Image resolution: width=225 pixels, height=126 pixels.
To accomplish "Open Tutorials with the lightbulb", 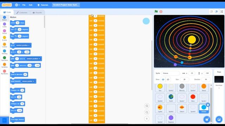I will click(43, 5).
